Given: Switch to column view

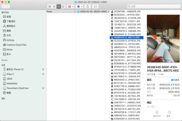Looking at the screenshot, I should (x=59, y=6).
